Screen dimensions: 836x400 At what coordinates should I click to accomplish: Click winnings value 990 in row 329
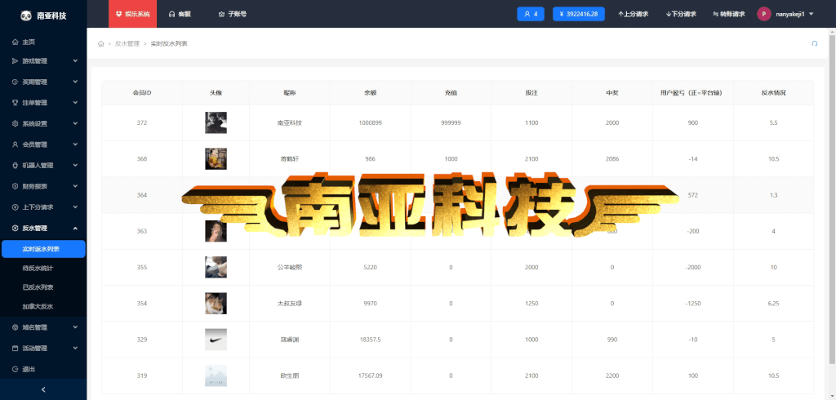(612, 340)
